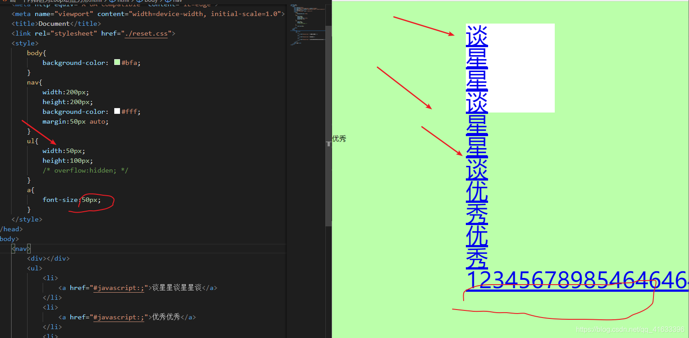This screenshot has width=689, height=338.
Task: Follow the ./reset.css stylesheet link
Action: coord(146,33)
